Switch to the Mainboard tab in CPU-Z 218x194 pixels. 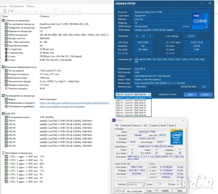126,126
